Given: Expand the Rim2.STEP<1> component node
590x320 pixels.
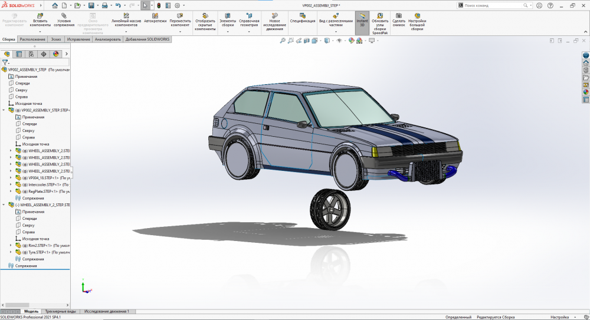Looking at the screenshot, I should (11, 245).
